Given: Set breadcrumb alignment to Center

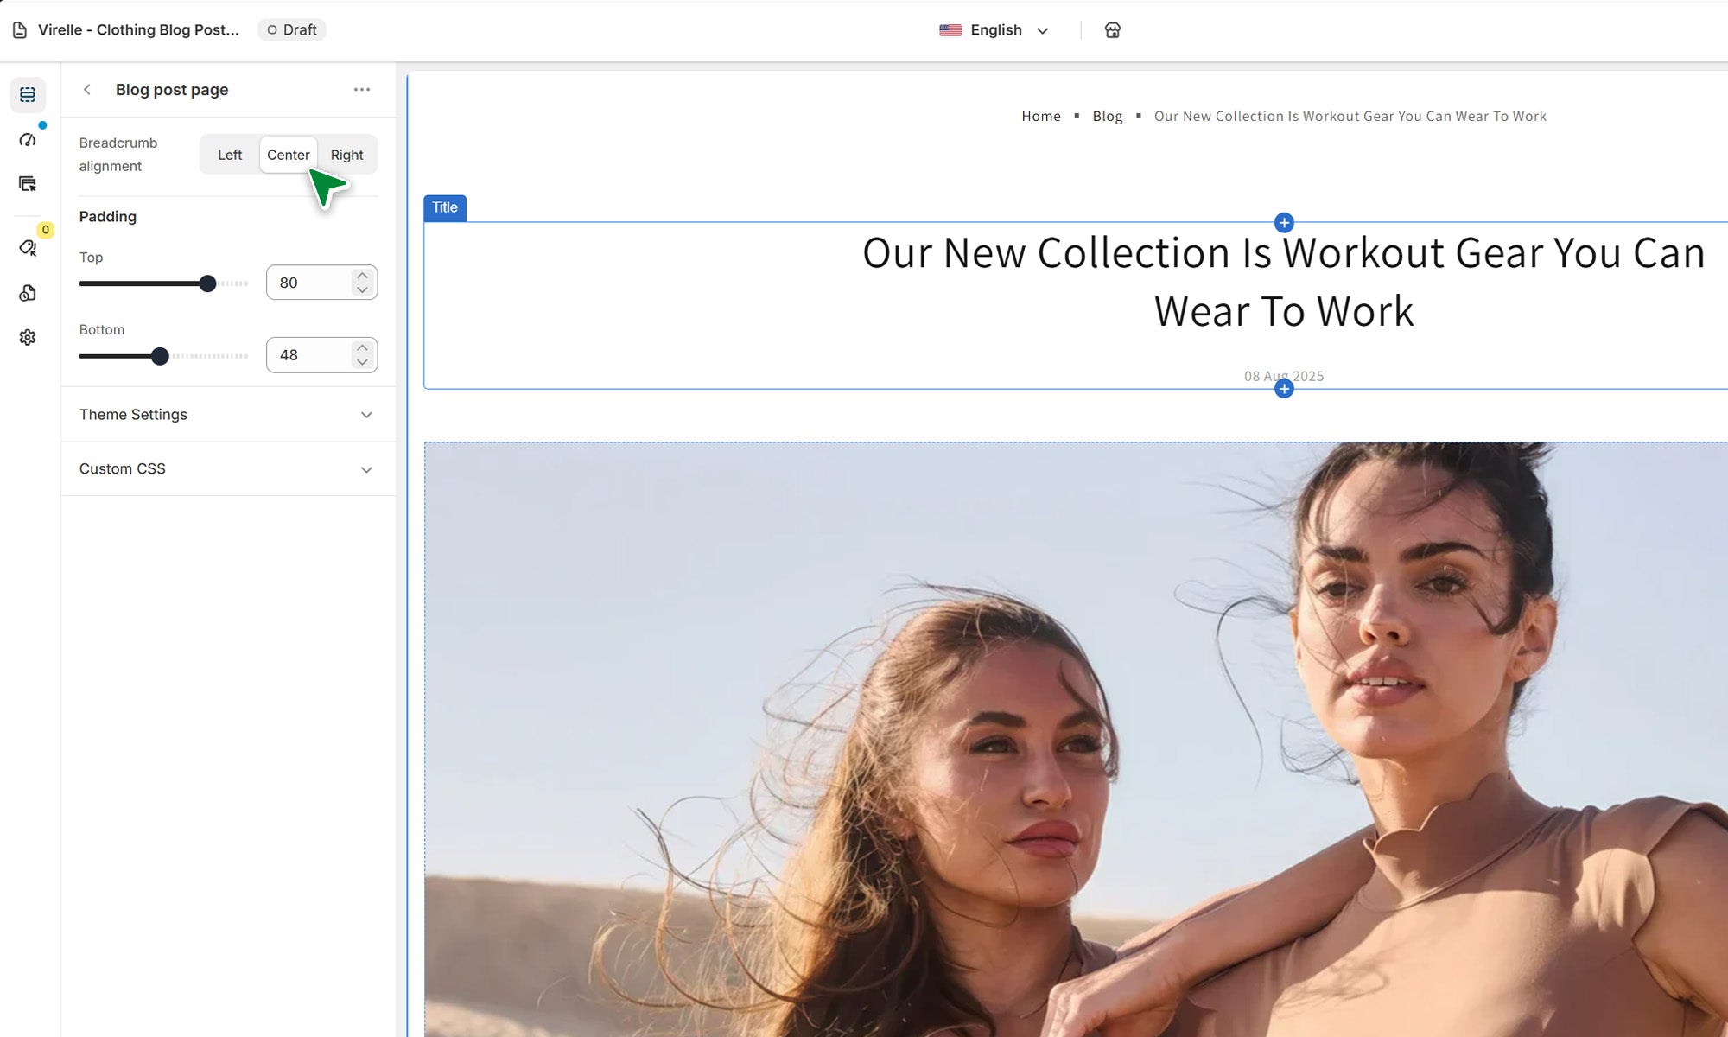Looking at the screenshot, I should coord(288,155).
